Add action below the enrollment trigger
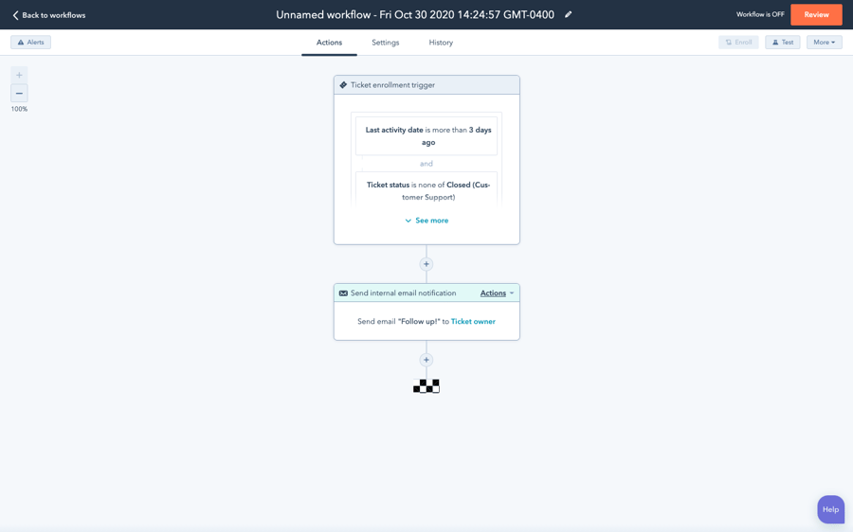The height and width of the screenshot is (532, 853). click(426, 264)
